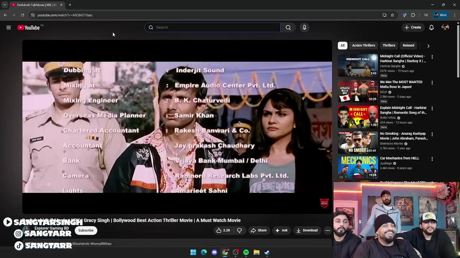Select the All filter chip
The width and height of the screenshot is (460, 258).
[342, 46]
